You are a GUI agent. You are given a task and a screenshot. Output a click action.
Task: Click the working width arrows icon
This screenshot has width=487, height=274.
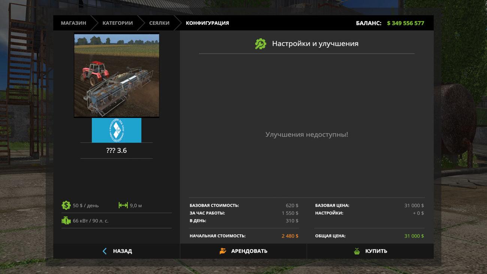123,205
